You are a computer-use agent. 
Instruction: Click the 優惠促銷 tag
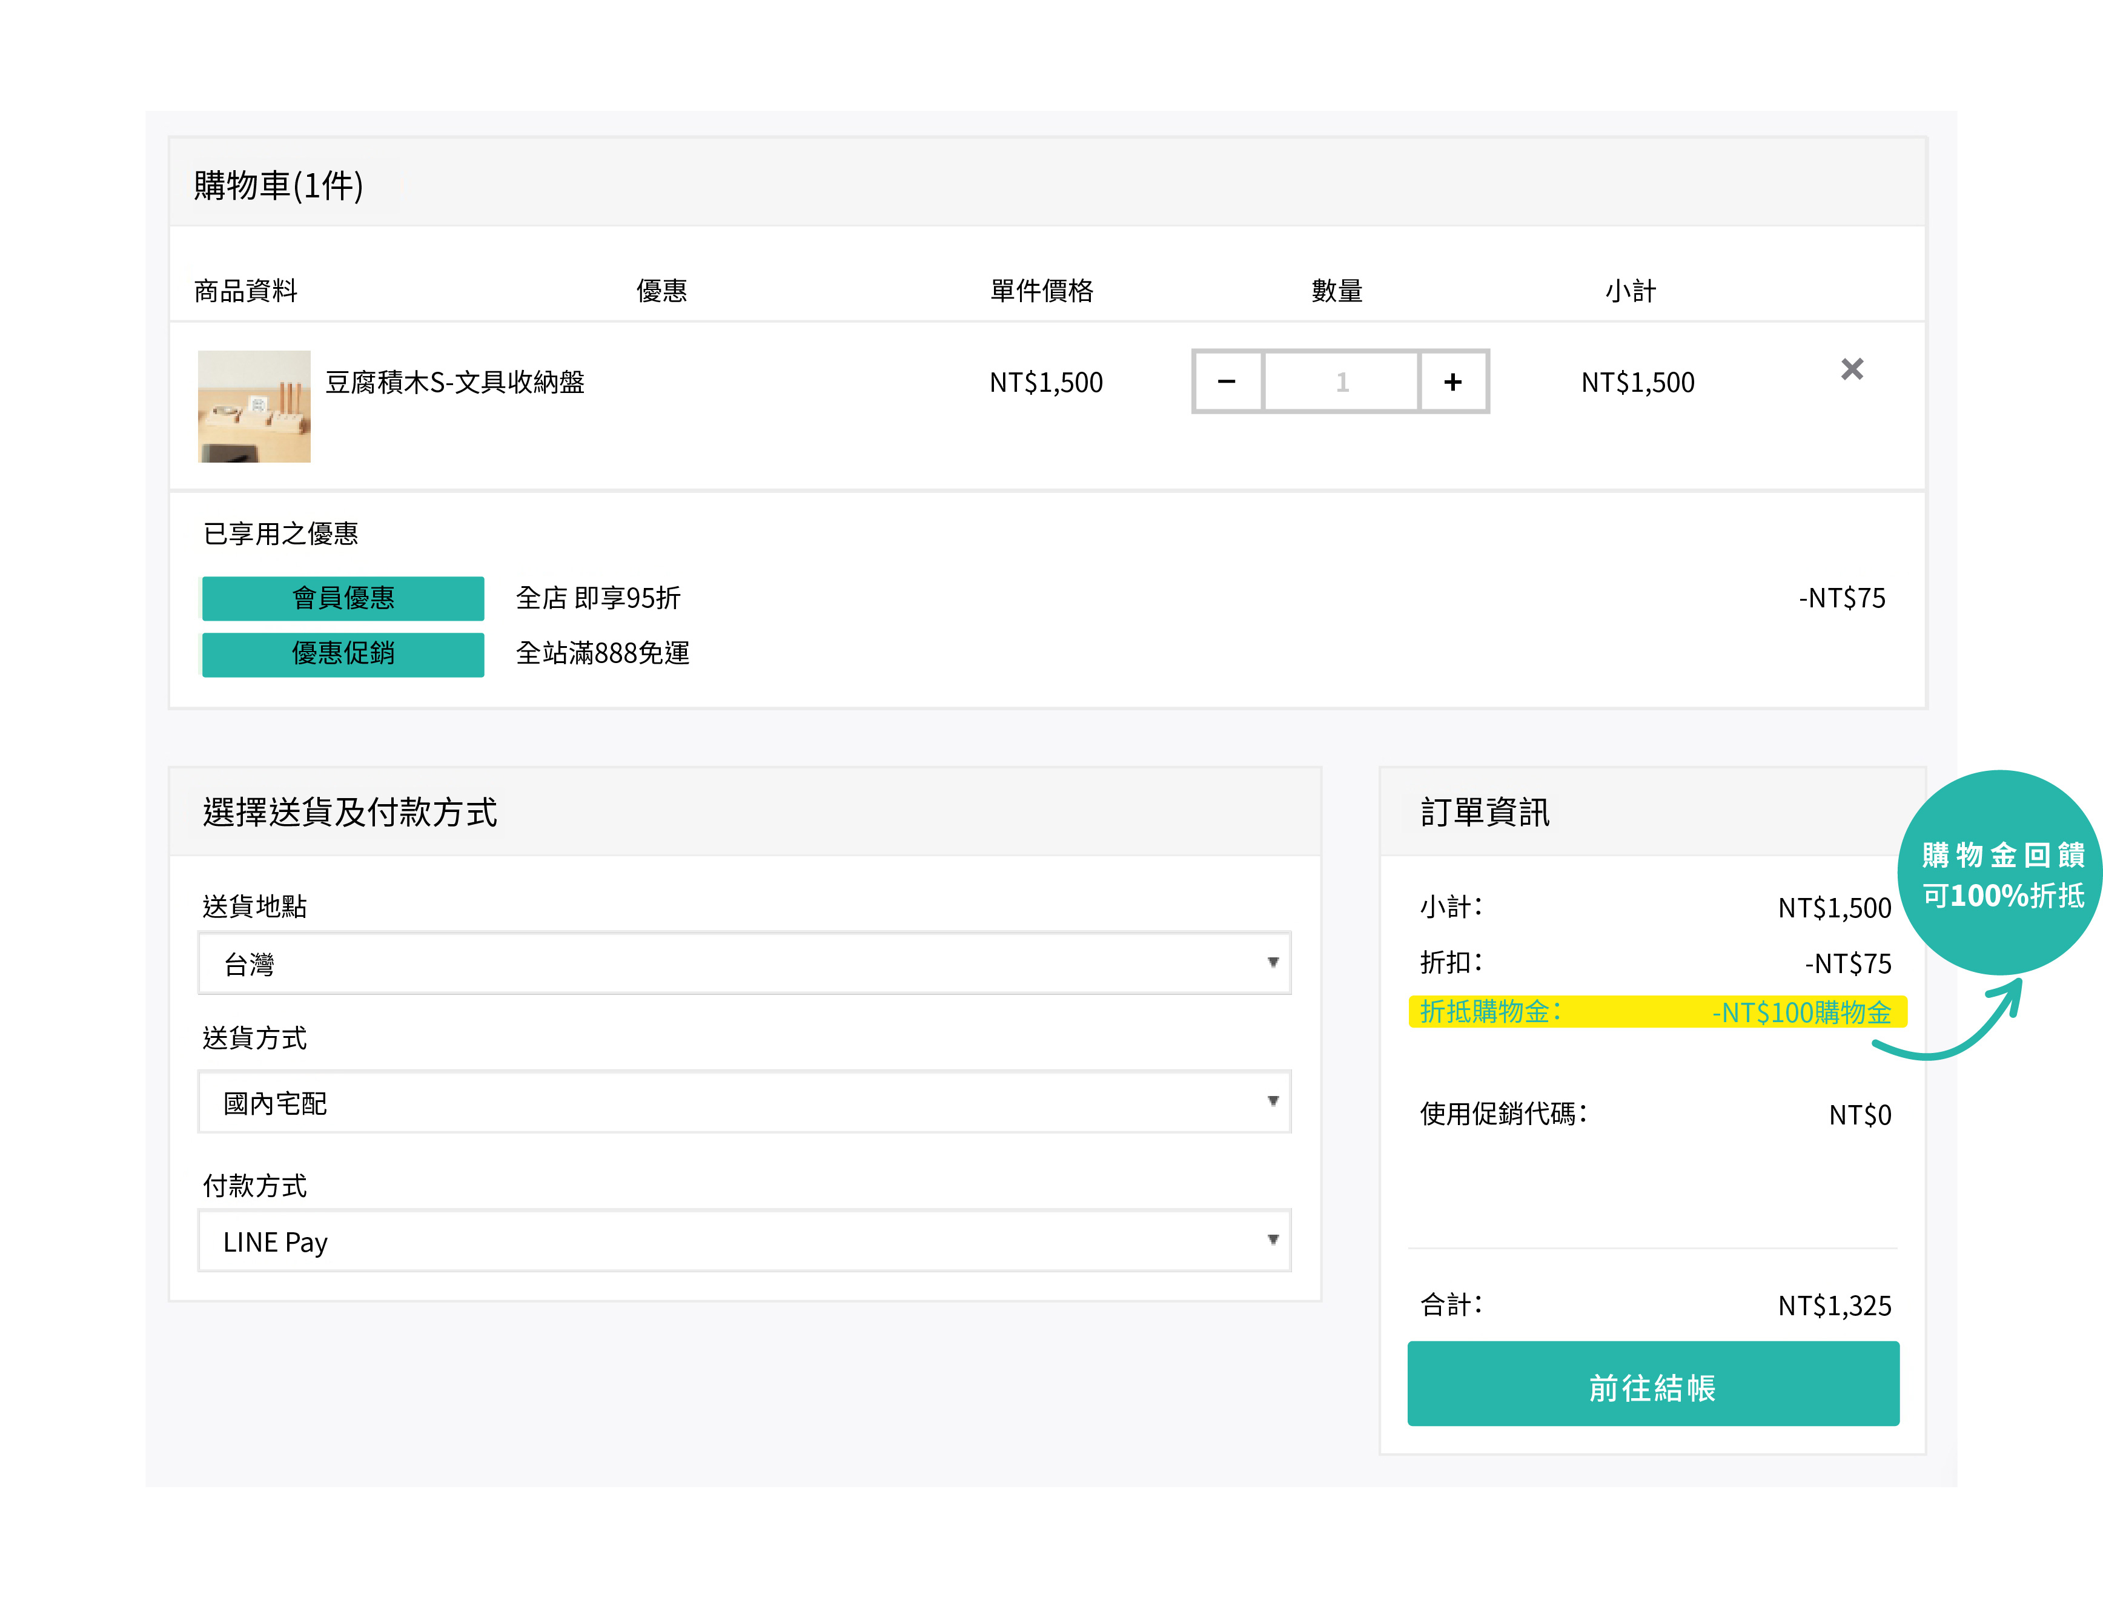[x=343, y=655]
